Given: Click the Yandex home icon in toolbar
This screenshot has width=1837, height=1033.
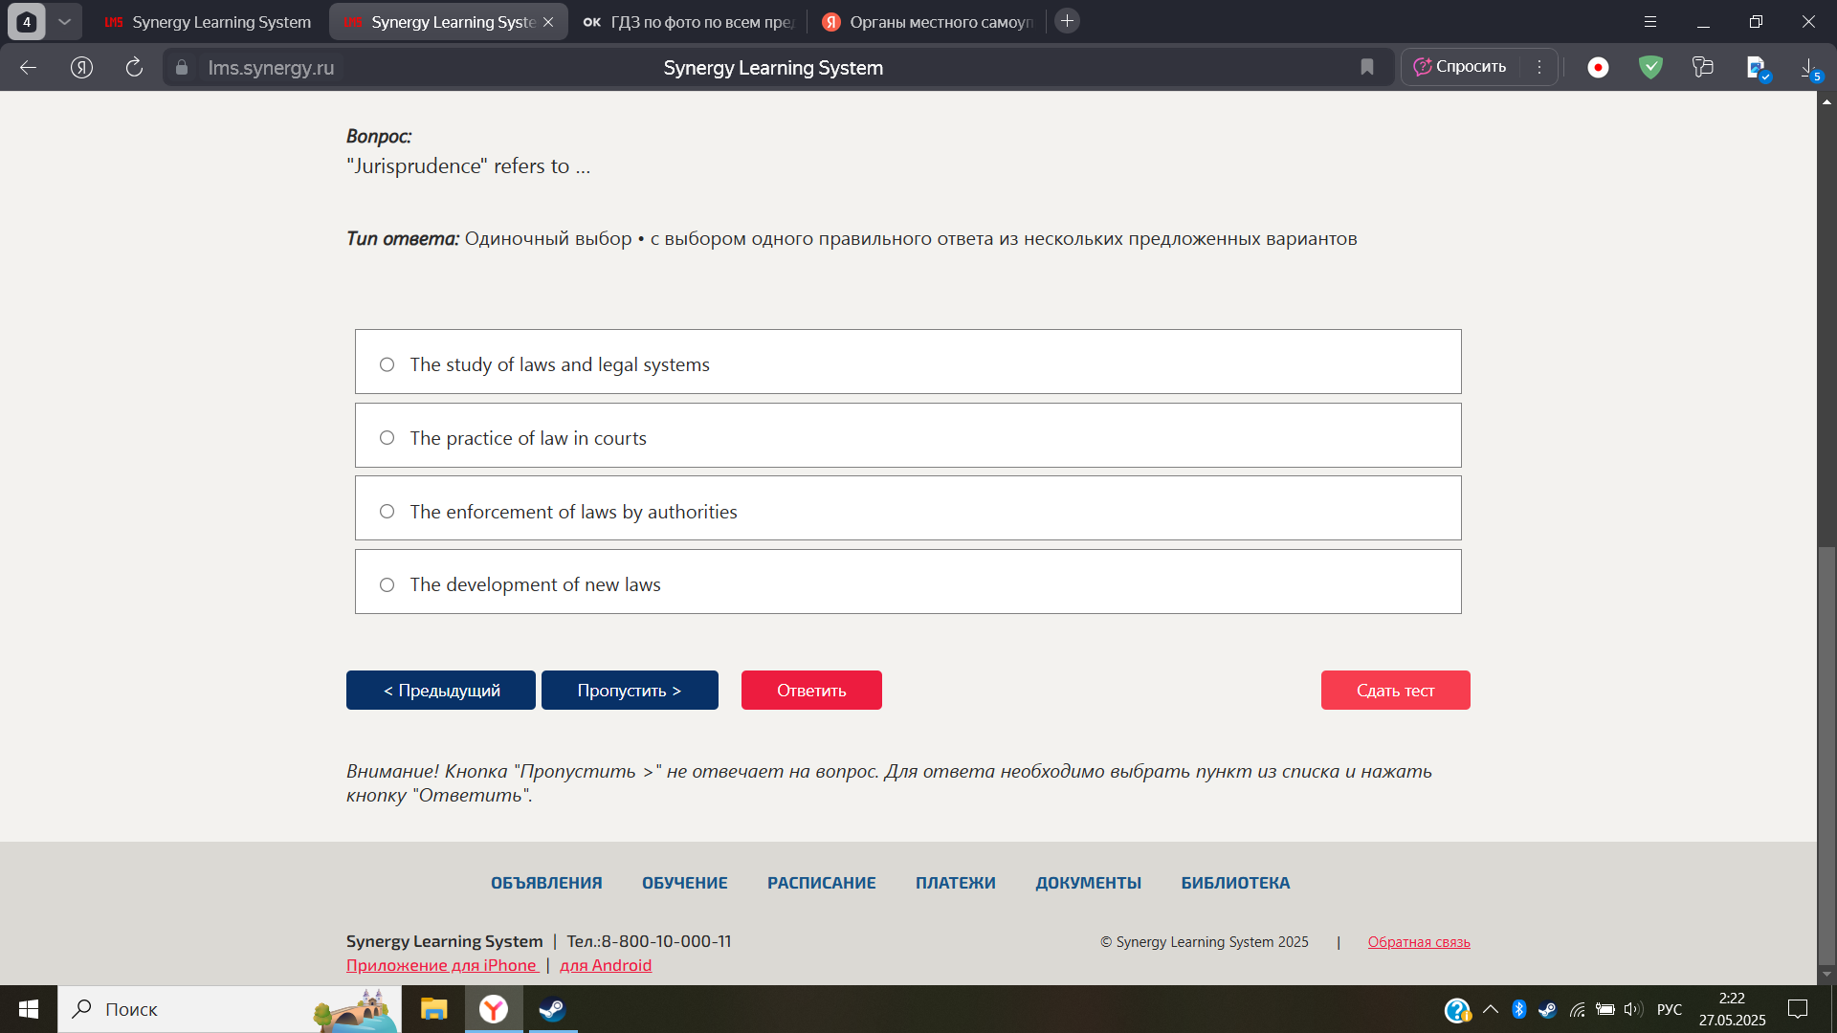Looking at the screenshot, I should [81, 67].
